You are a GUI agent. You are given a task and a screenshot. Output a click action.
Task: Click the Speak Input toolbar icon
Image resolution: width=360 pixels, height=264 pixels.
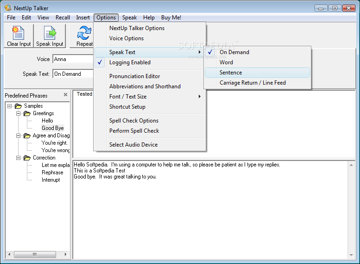pyautogui.click(x=50, y=36)
